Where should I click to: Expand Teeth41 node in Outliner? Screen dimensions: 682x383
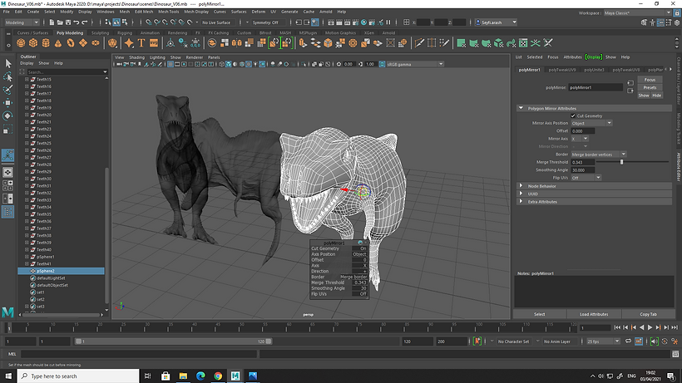coord(27,263)
